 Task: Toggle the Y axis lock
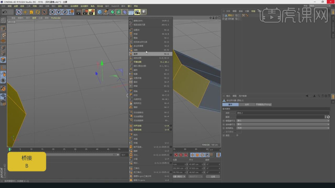click(59, 12)
